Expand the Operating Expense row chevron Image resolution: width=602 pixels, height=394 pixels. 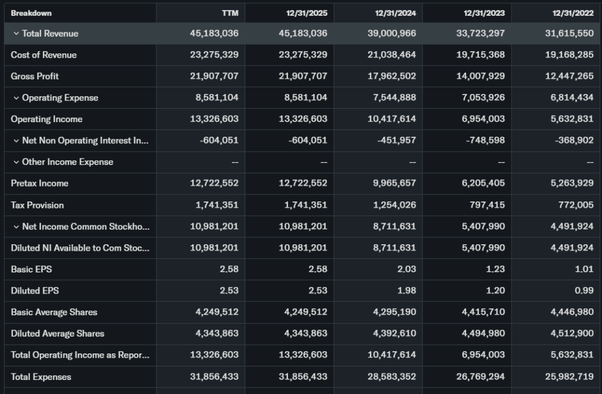pos(16,98)
